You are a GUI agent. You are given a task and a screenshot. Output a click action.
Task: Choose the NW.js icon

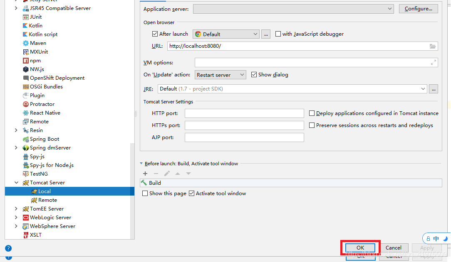(26, 69)
